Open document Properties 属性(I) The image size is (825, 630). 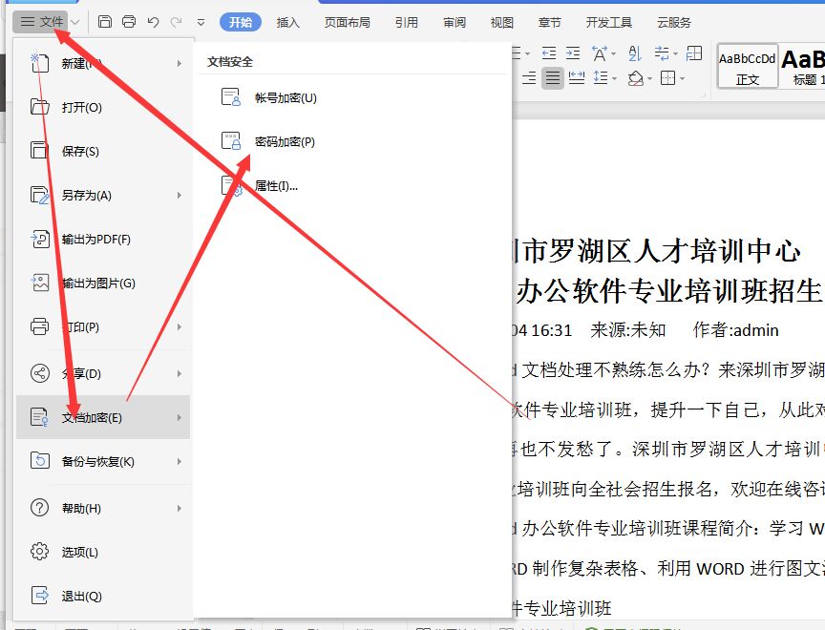[276, 186]
